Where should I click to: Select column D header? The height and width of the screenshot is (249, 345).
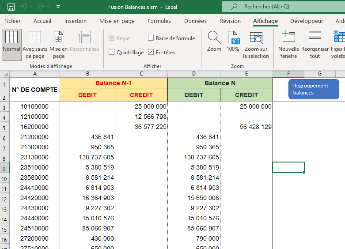coord(194,74)
